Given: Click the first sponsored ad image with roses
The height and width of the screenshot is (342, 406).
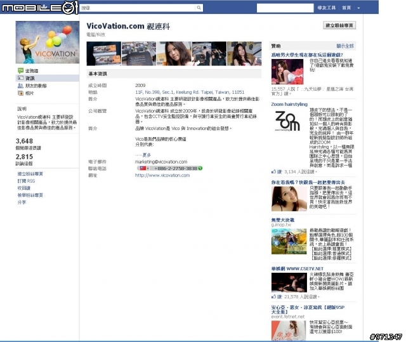Looking at the screenshot, I should click(287, 72).
